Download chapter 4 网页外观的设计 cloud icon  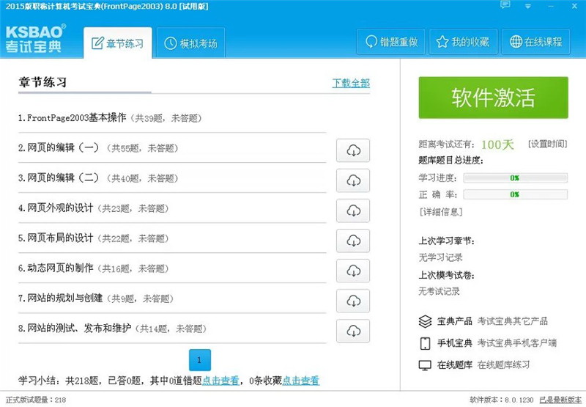click(x=353, y=210)
